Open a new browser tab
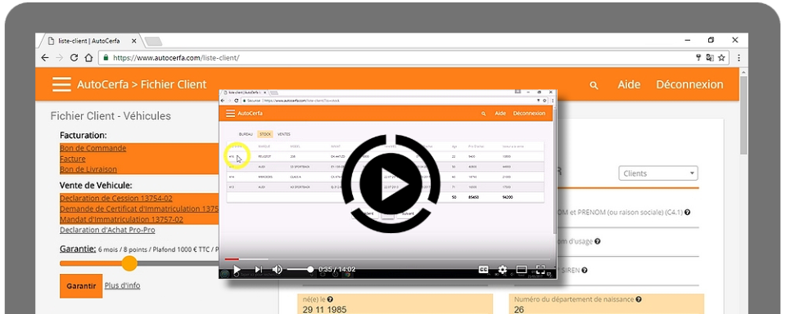 pyautogui.click(x=153, y=41)
